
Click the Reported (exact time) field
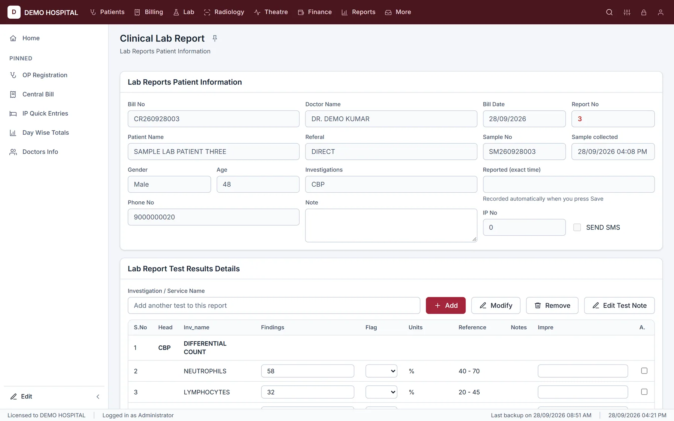coord(568,184)
